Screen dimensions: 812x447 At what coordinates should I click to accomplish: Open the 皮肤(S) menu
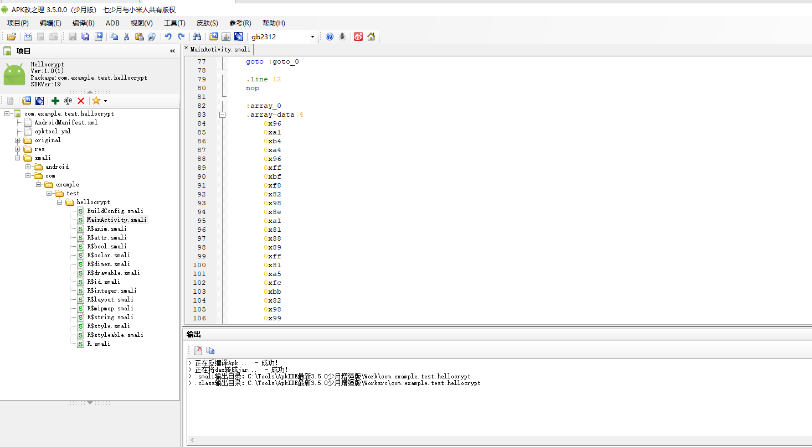pyautogui.click(x=207, y=23)
